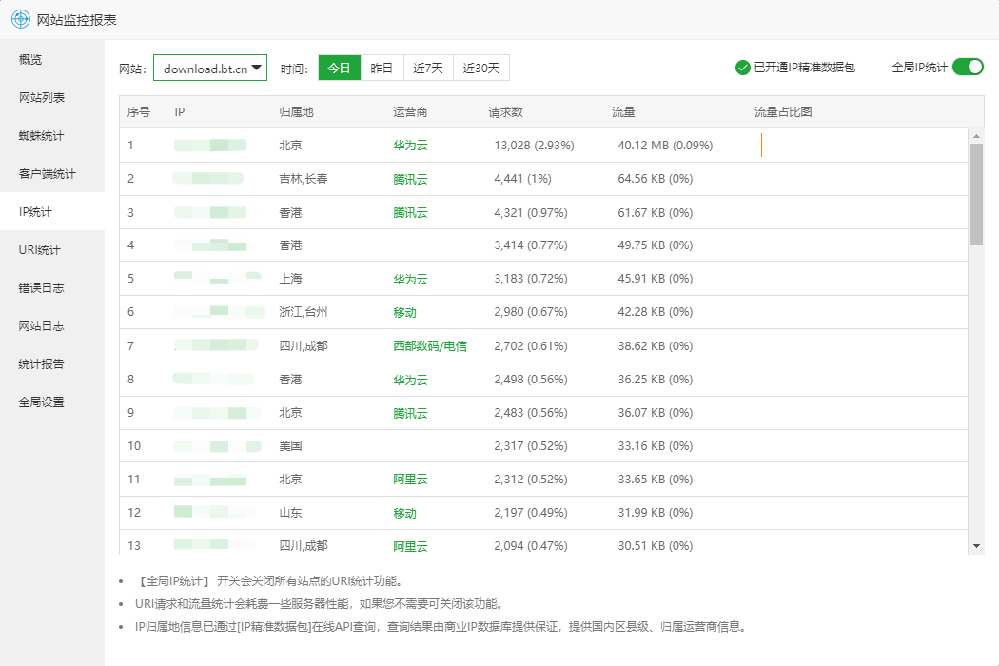Click 腾讯云 operator in row 9
The image size is (999, 666).
point(410,413)
